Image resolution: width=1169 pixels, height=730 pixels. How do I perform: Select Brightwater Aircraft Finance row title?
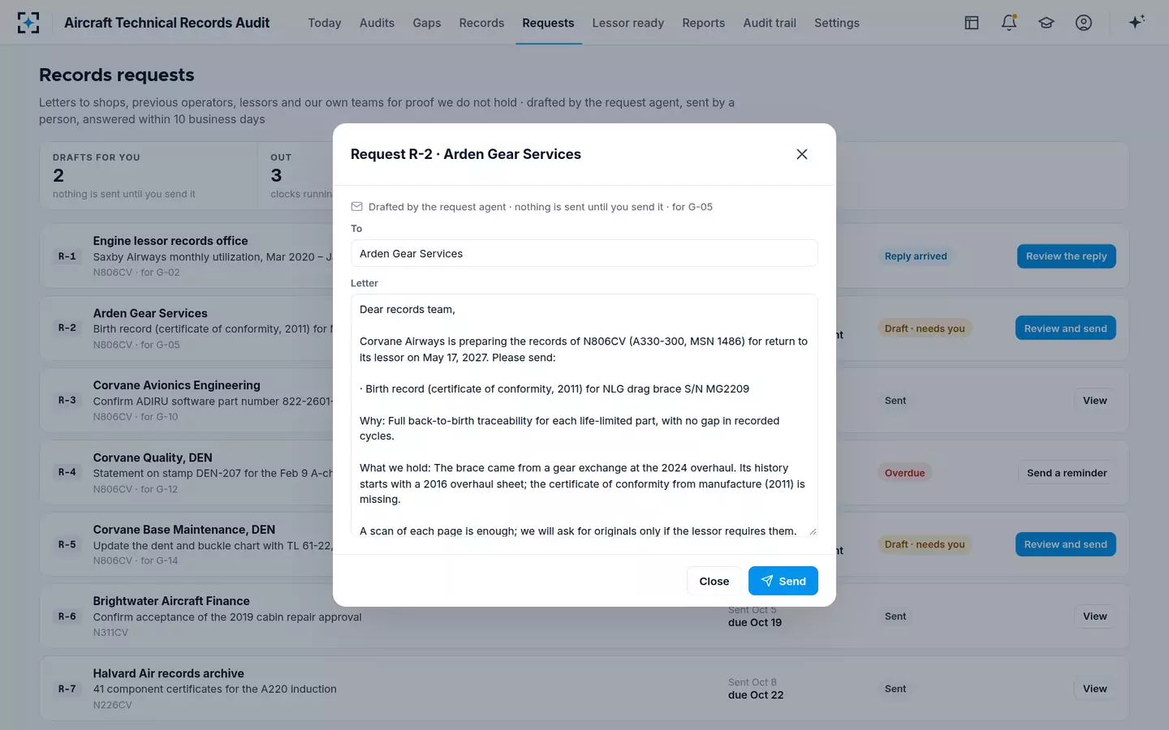tap(171, 601)
